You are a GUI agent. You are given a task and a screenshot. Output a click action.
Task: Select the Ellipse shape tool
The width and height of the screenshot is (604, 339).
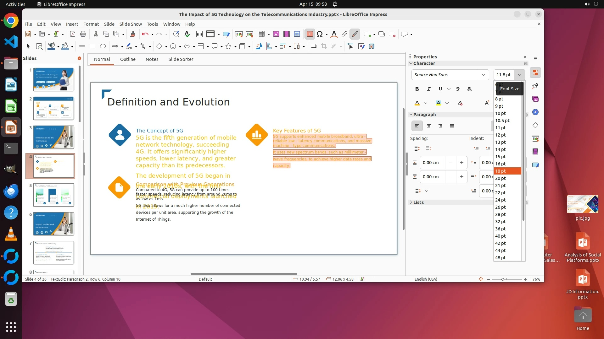[x=103, y=46]
